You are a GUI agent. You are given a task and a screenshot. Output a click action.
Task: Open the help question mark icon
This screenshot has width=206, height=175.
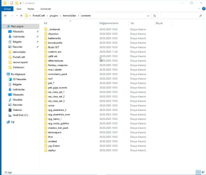[x=204, y=9]
